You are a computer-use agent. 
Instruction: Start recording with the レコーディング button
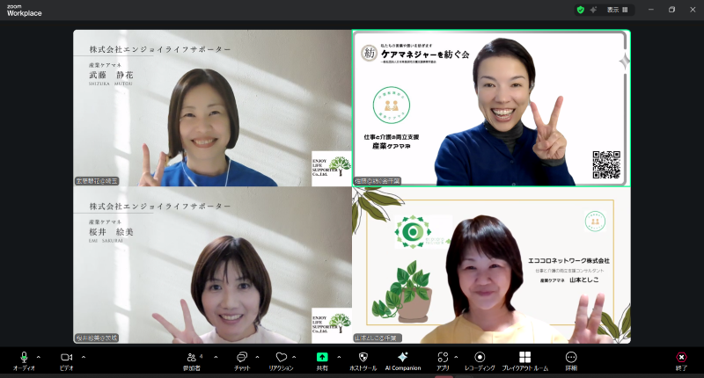tap(480, 359)
